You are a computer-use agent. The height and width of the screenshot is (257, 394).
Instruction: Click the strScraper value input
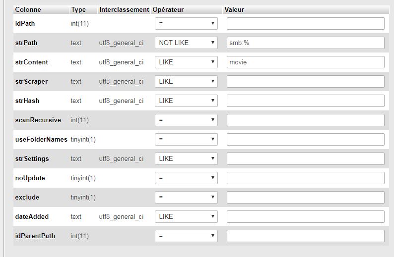[x=305, y=81]
